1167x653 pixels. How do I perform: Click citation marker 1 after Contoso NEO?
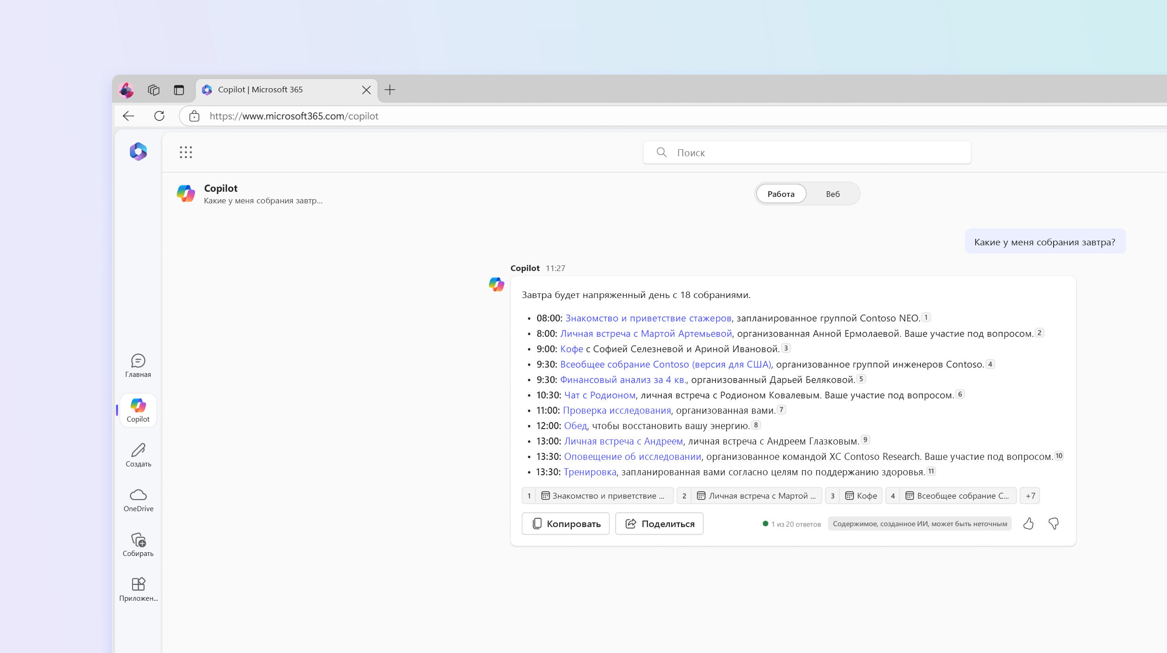point(926,317)
